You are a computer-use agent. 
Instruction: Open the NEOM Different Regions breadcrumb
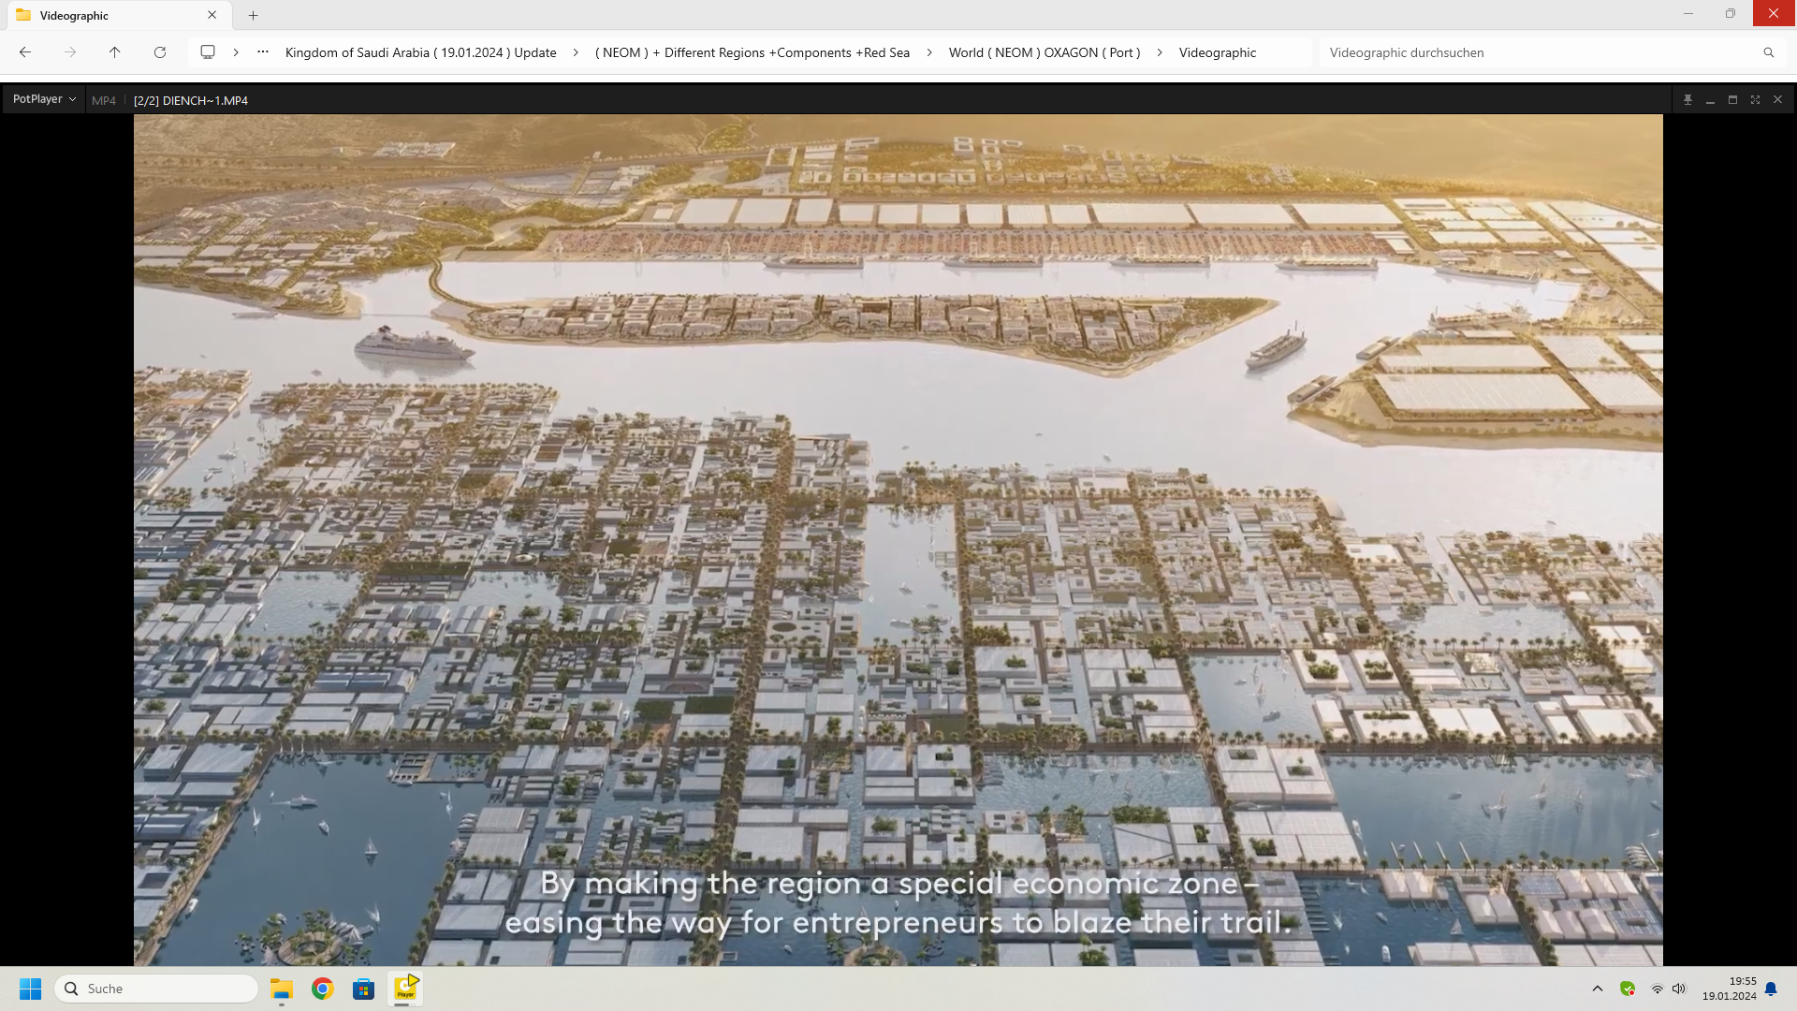coord(752,52)
